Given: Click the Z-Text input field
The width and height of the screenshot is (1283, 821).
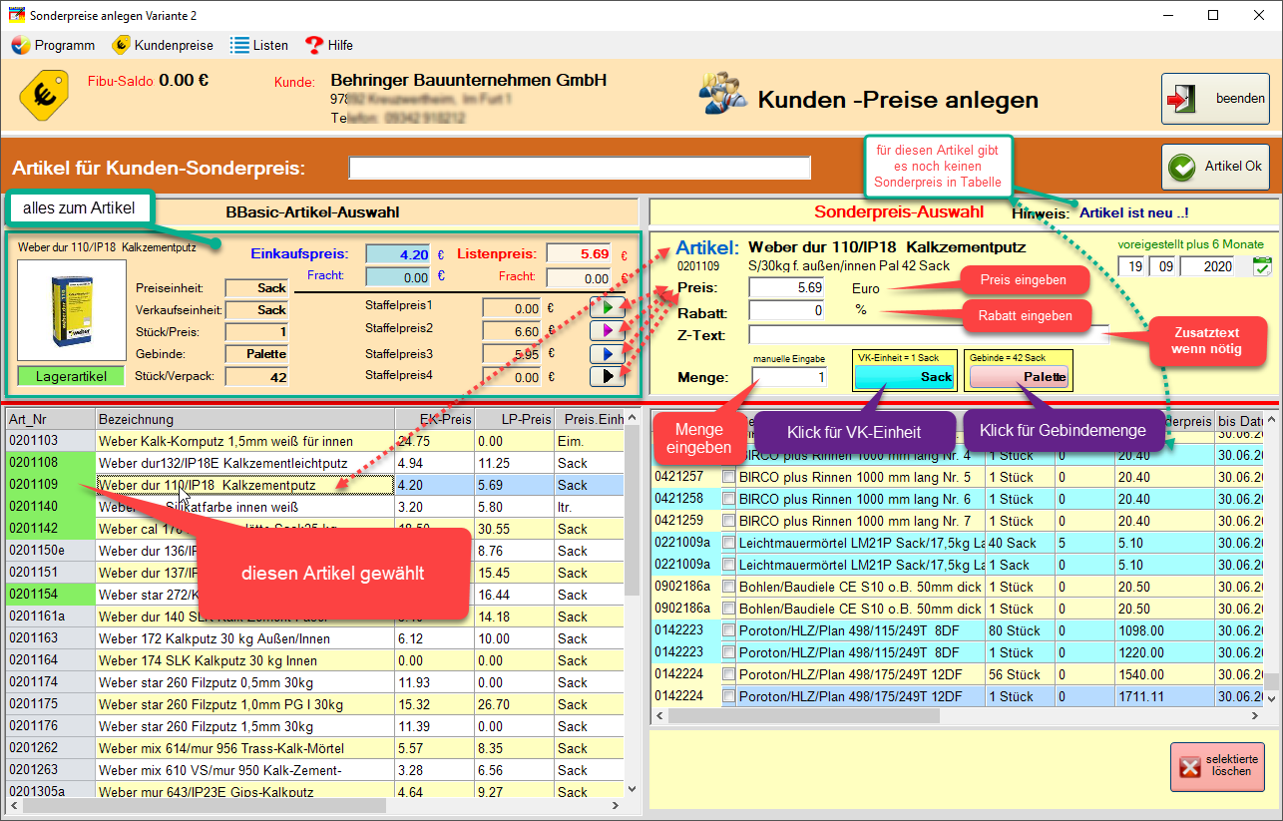Looking at the screenshot, I should pyautogui.click(x=928, y=334).
